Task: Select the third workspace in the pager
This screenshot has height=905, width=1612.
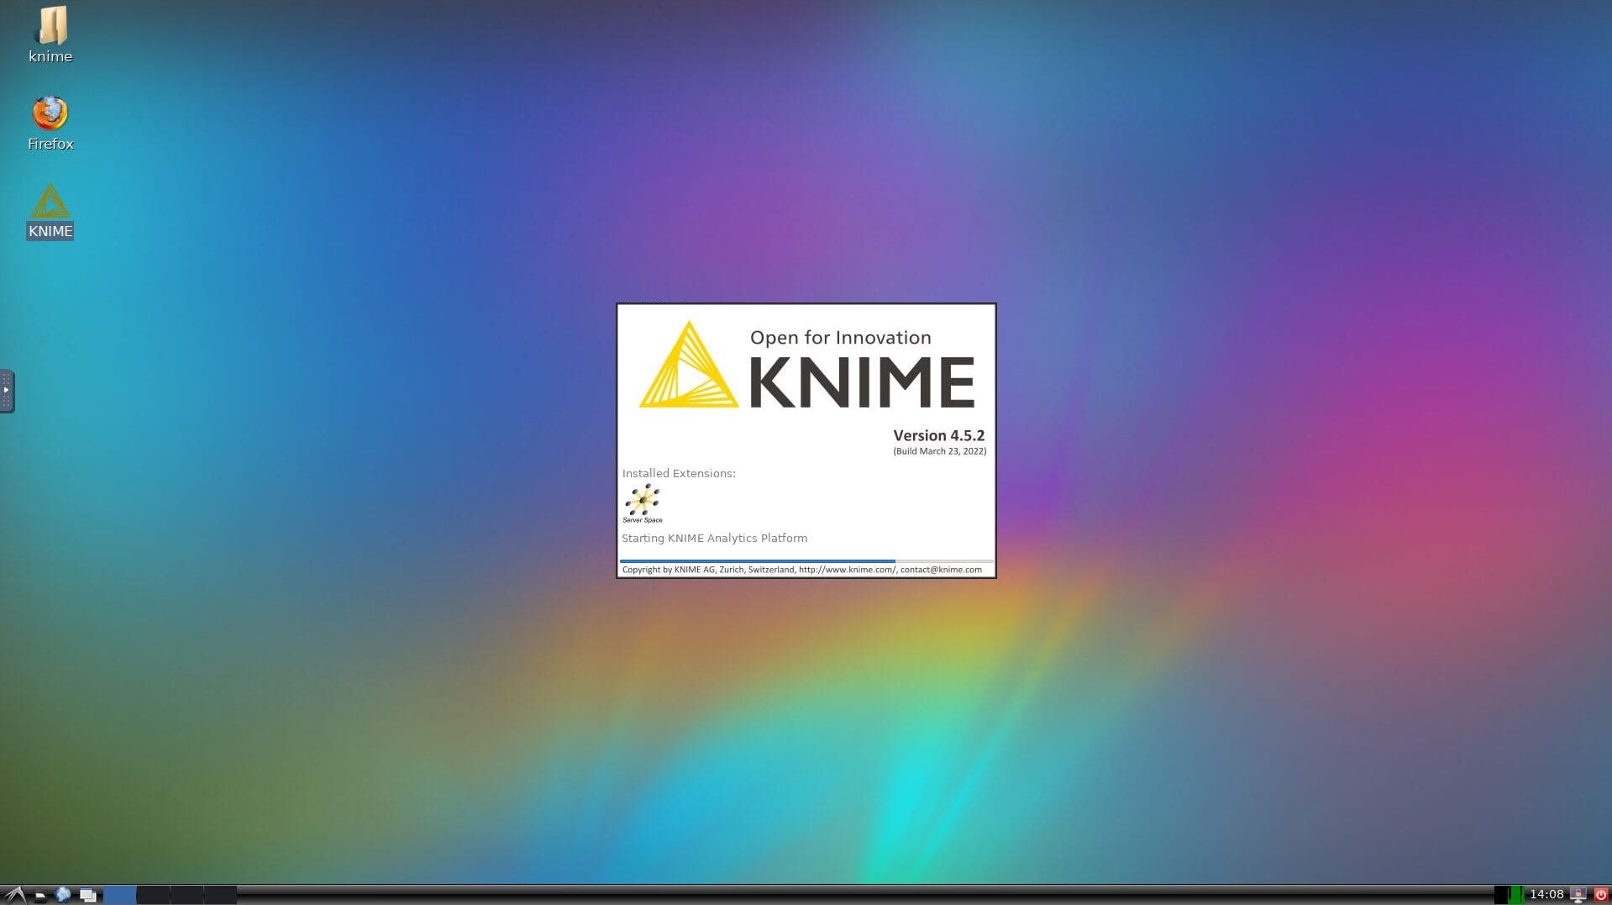Action: pos(186,894)
